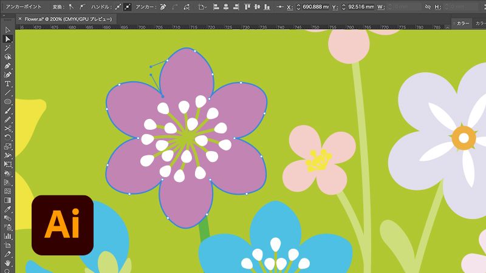
Task: Open the corner options dropdown
Action: point(202,7)
